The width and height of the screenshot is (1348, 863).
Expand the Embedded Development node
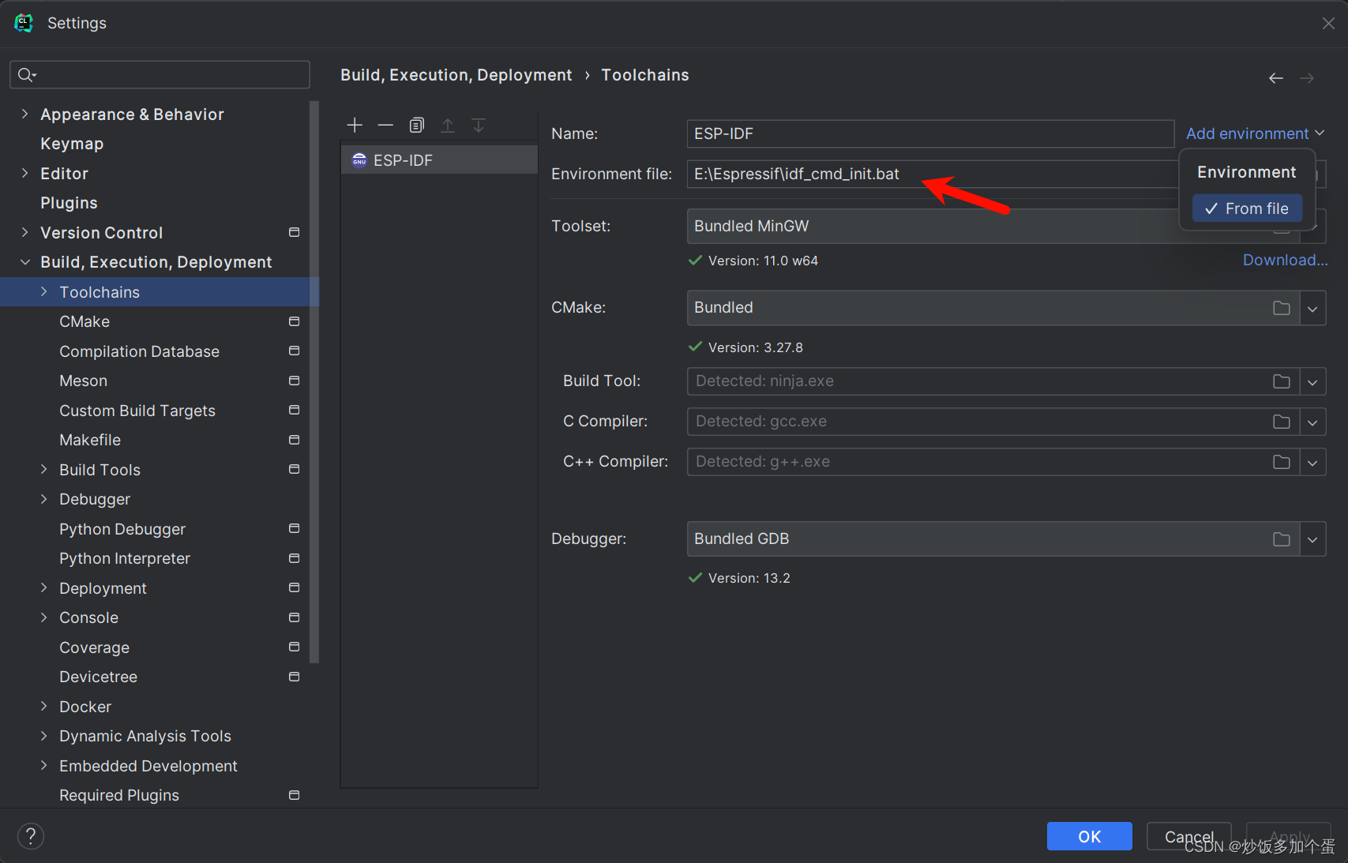[x=43, y=765]
